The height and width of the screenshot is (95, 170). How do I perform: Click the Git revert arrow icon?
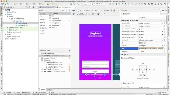tap(145, 4)
